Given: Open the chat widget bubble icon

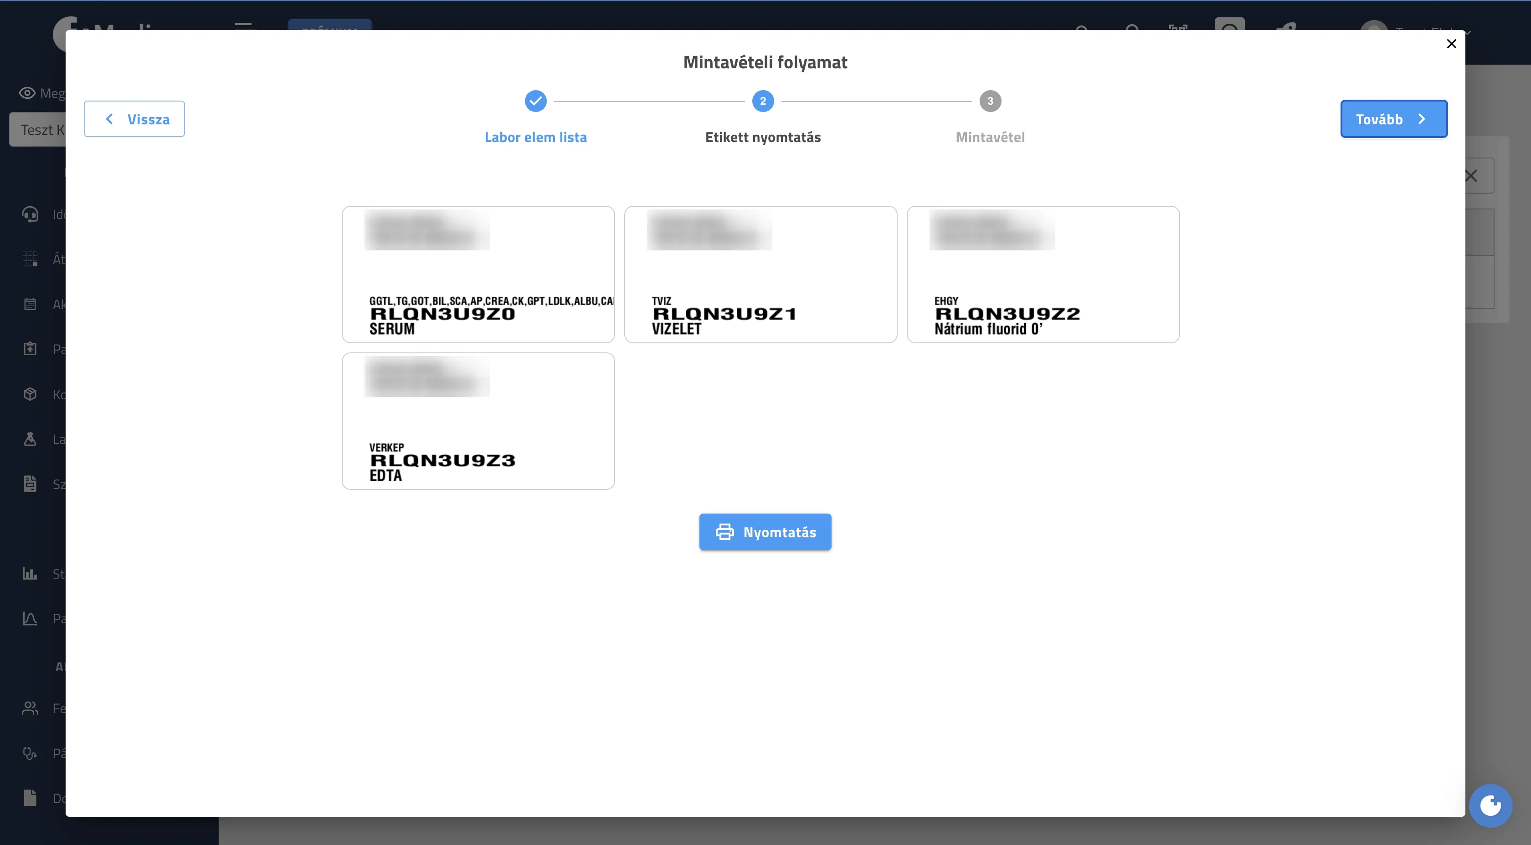Looking at the screenshot, I should click(1490, 806).
